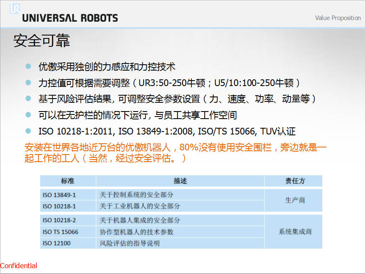Select the bullet listing ISO 10218-1:2011 and TUV认证
365x274 pixels.
pos(167,131)
